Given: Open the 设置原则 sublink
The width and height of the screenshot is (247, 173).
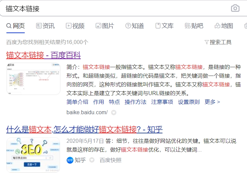Looking at the screenshot, I should click(x=189, y=102).
